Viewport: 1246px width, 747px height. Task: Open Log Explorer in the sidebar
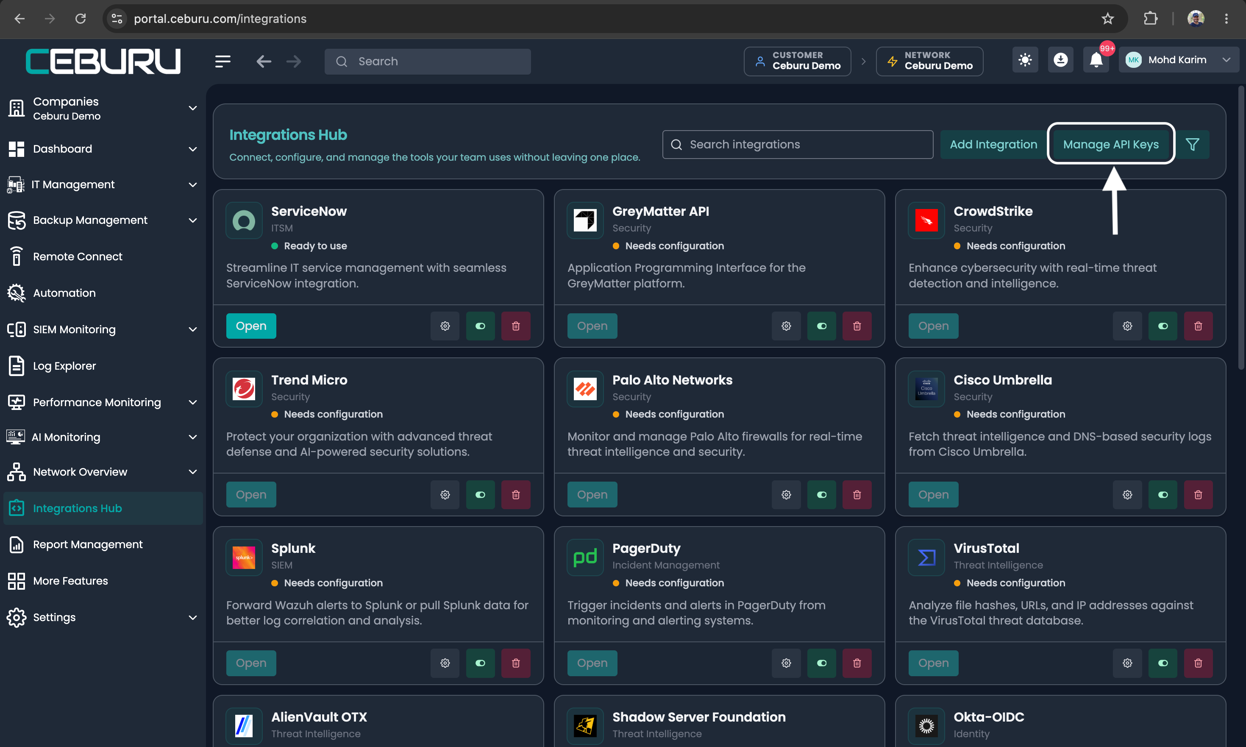click(103, 366)
